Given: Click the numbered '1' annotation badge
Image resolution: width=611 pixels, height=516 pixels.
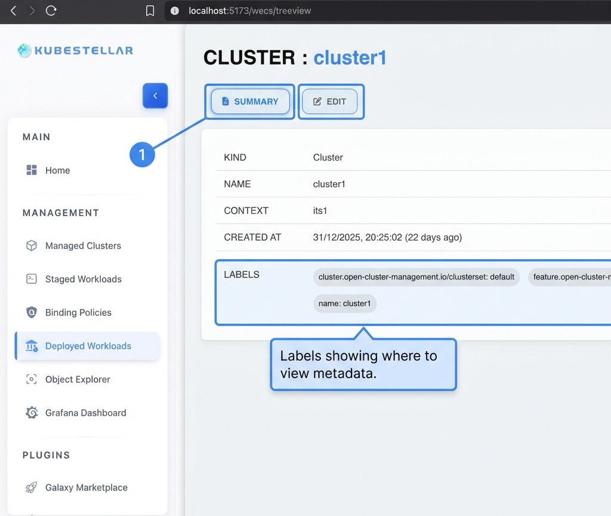Looking at the screenshot, I should [x=142, y=154].
